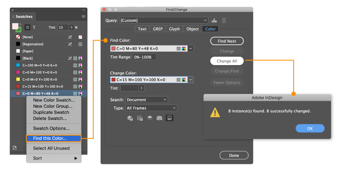Click the formatting affects container icon

pyautogui.click(x=27, y=27)
